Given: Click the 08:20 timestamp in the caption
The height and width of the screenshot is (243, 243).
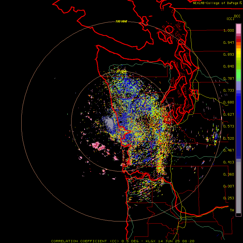Looking at the screenshot, I should tap(188, 241).
